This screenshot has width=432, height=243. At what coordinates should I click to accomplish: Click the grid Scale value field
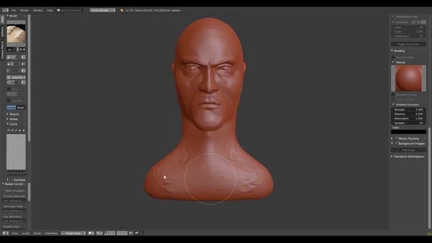[x=408, y=32]
